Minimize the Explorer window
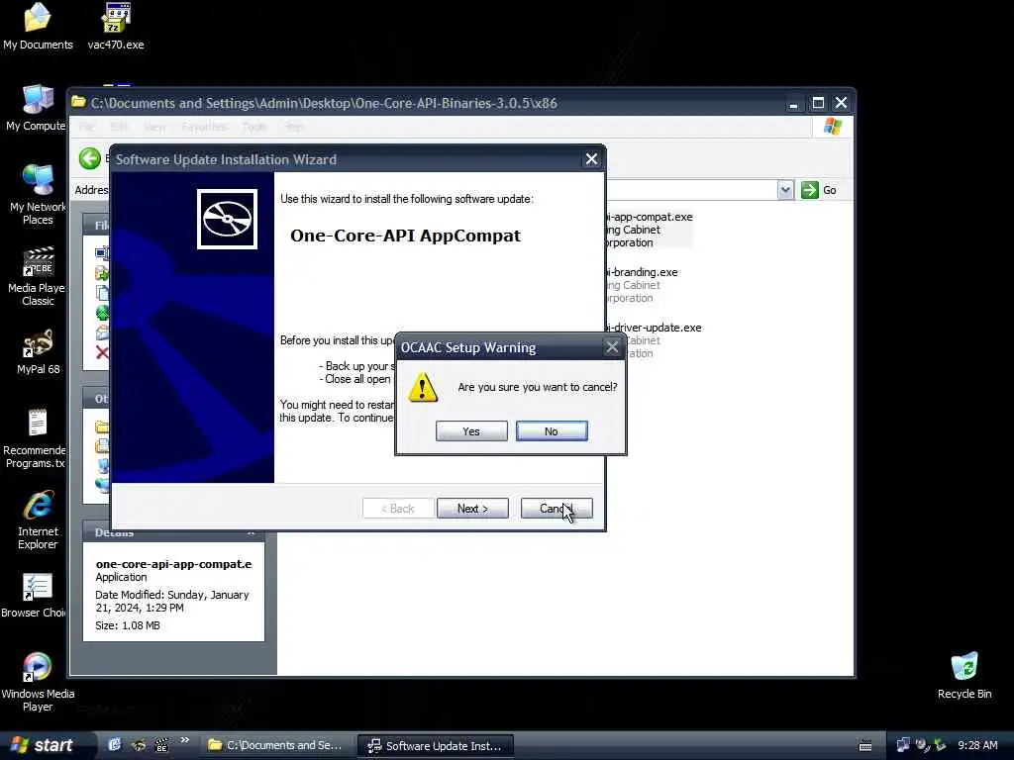Screen dimensions: 1014x760 tap(793, 103)
